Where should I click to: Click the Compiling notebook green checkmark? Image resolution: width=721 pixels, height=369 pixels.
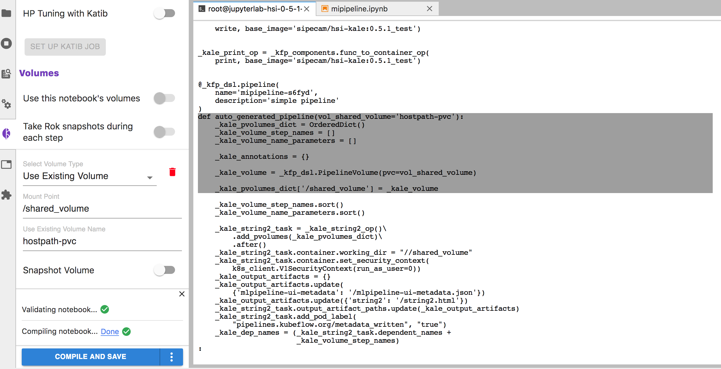click(126, 332)
